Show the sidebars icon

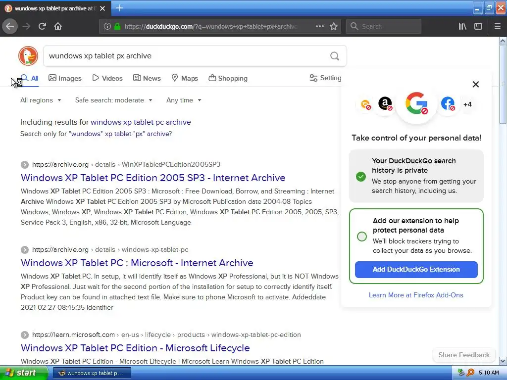[478, 26]
